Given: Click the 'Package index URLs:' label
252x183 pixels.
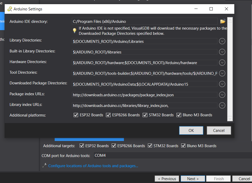Looking at the screenshot, I should (27, 94).
